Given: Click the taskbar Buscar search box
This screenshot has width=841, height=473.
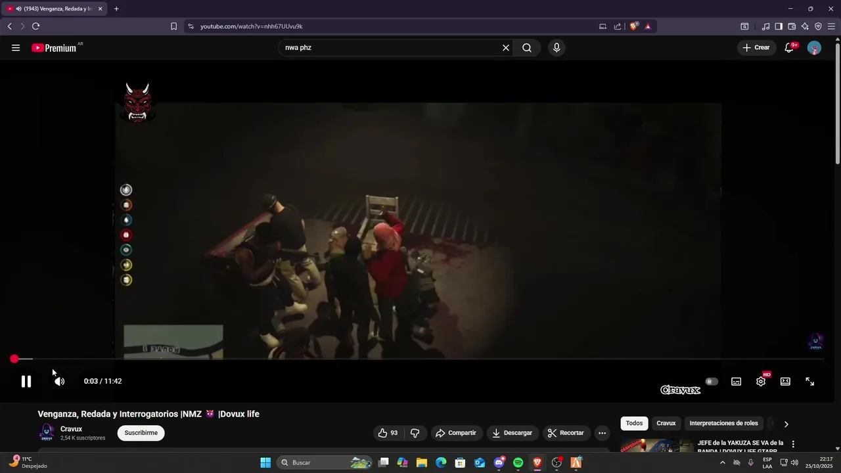Looking at the screenshot, I should 325,462.
